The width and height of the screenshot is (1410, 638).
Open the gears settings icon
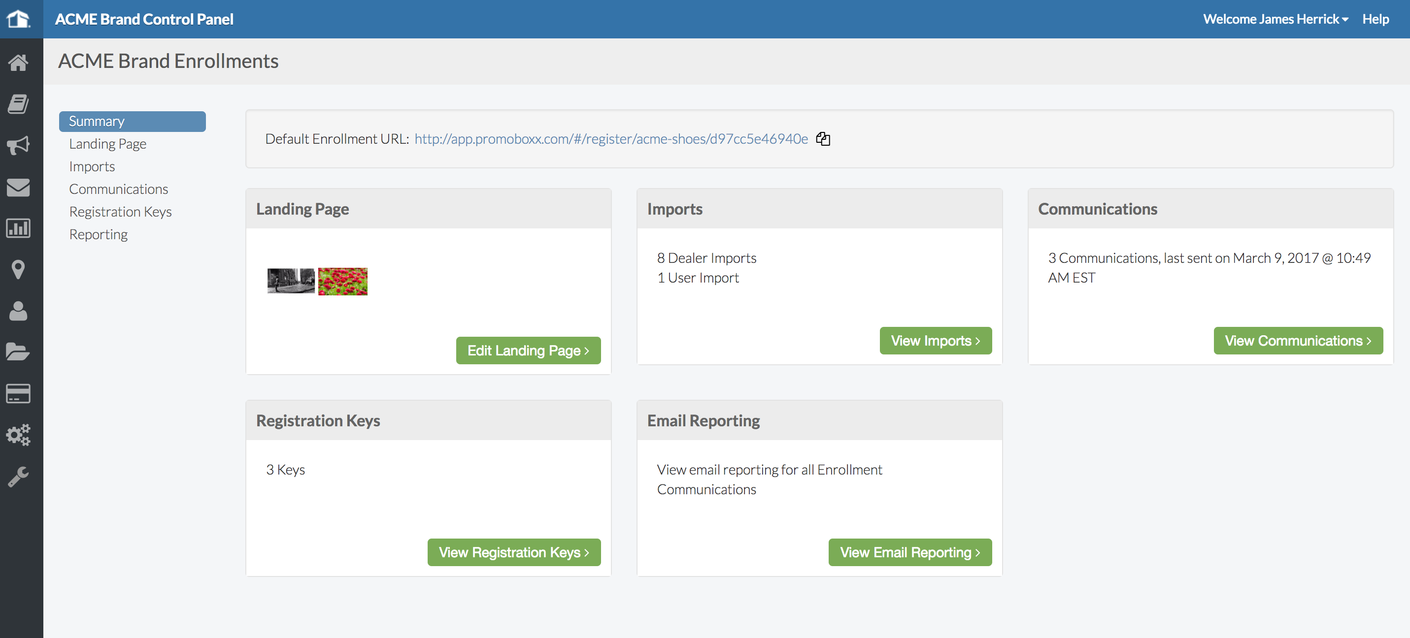(x=18, y=435)
